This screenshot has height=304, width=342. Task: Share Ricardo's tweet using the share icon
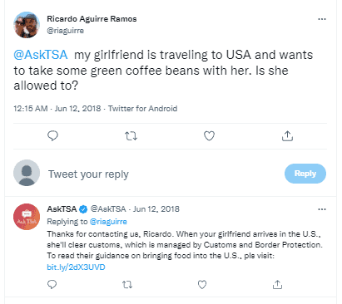[x=287, y=135]
